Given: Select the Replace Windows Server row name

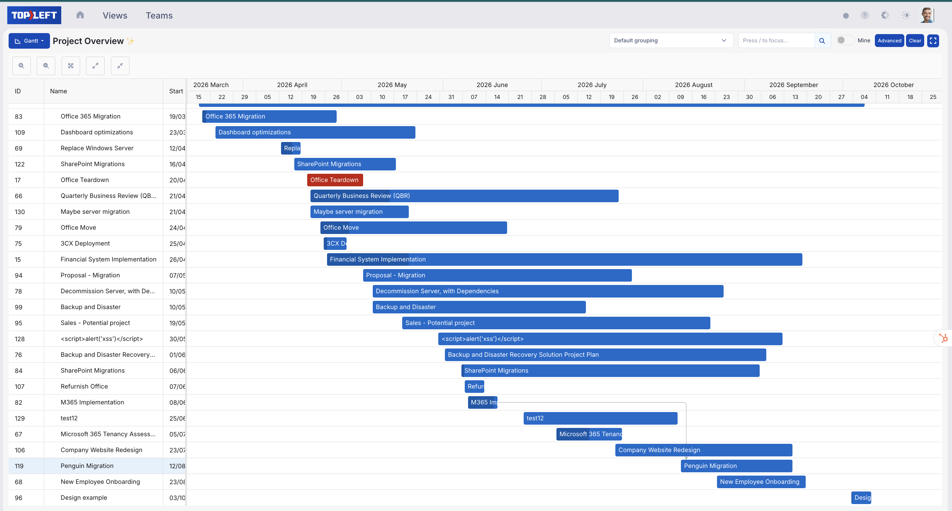Looking at the screenshot, I should click(97, 148).
